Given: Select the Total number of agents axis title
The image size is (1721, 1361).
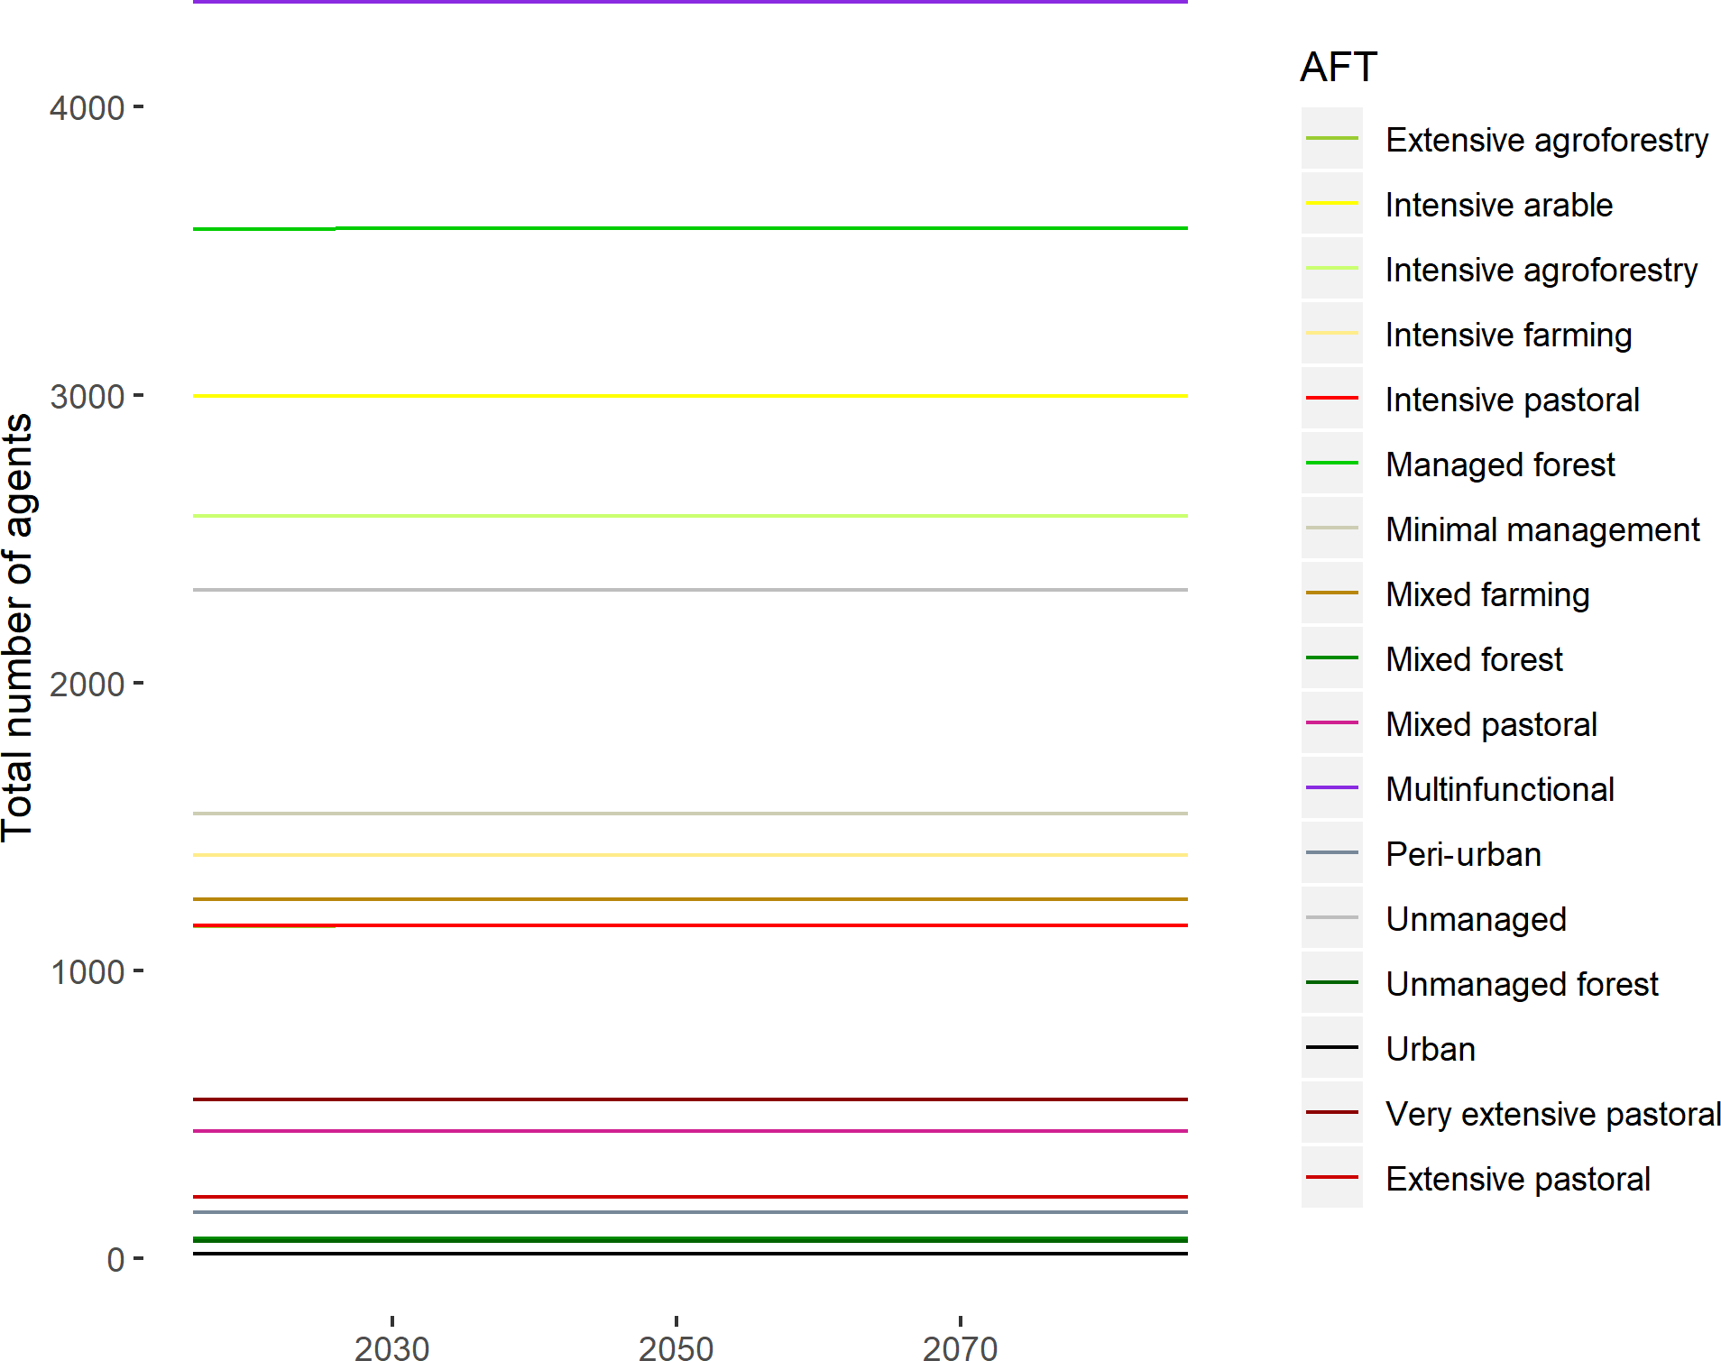Looking at the screenshot, I should click(18, 628).
